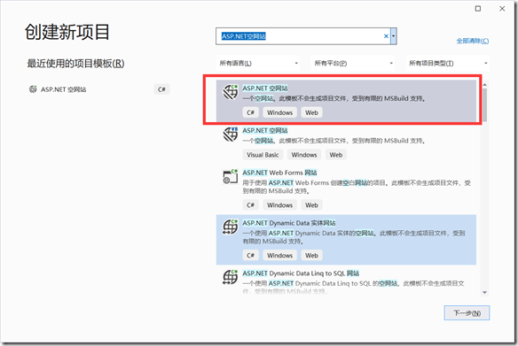This screenshot has width=518, height=346.
Task: Click Windows tag under Dynamic Data 实体网站
Action: coord(279,256)
